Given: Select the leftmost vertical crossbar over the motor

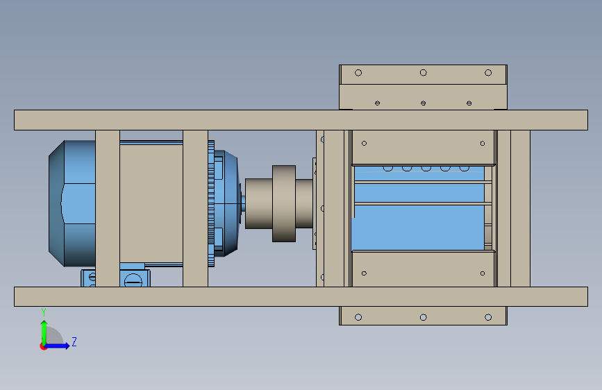Looking at the screenshot, I should click(108, 208).
